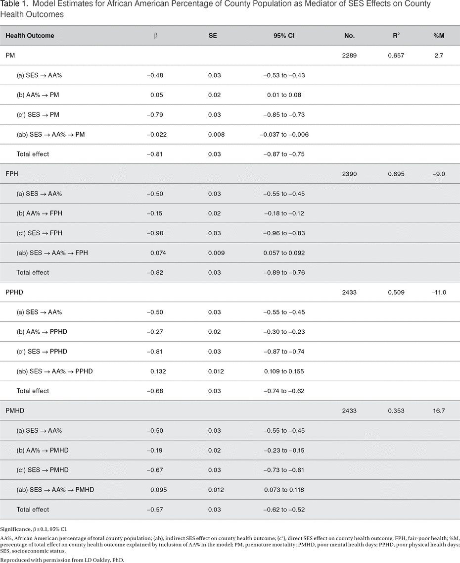
Task: Click the R² value 0.657
Action: [x=396, y=55]
